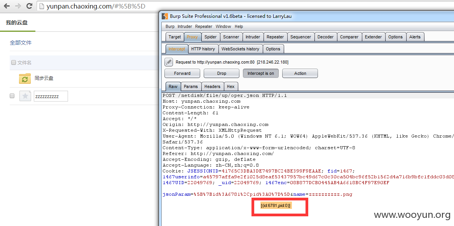Image resolution: width=454 pixels, height=226 pixels.
Task: Open the Burp menu
Action: click(x=170, y=26)
